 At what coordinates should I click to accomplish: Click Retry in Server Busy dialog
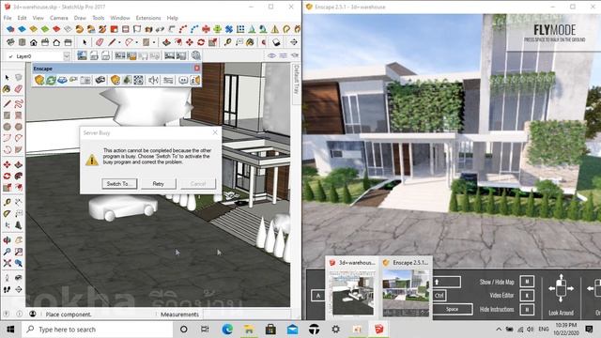coord(159,184)
